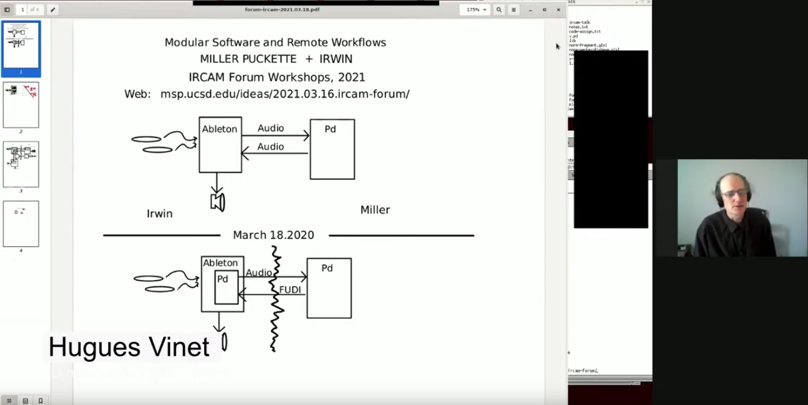808x405 pixels.
Task: Maximize the PDF viewer window
Action: coord(544,10)
